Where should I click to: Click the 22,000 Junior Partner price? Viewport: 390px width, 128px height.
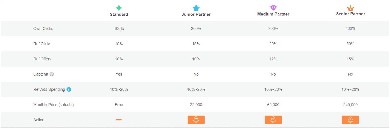click(x=196, y=105)
